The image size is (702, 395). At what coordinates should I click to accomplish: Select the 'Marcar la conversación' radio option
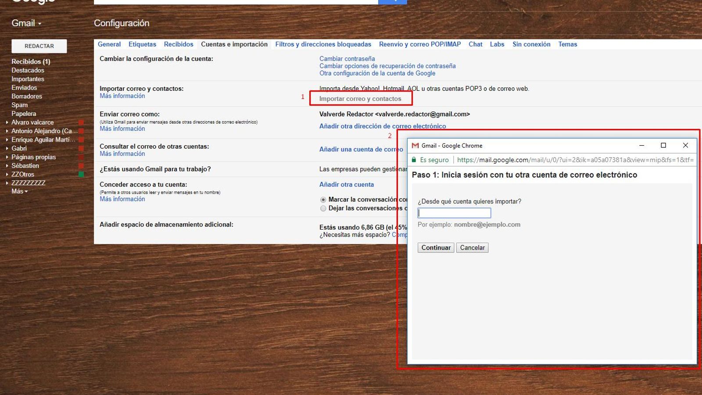pos(323,200)
